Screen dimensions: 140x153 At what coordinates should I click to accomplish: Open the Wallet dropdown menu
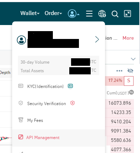pyautogui.click(x=30, y=13)
